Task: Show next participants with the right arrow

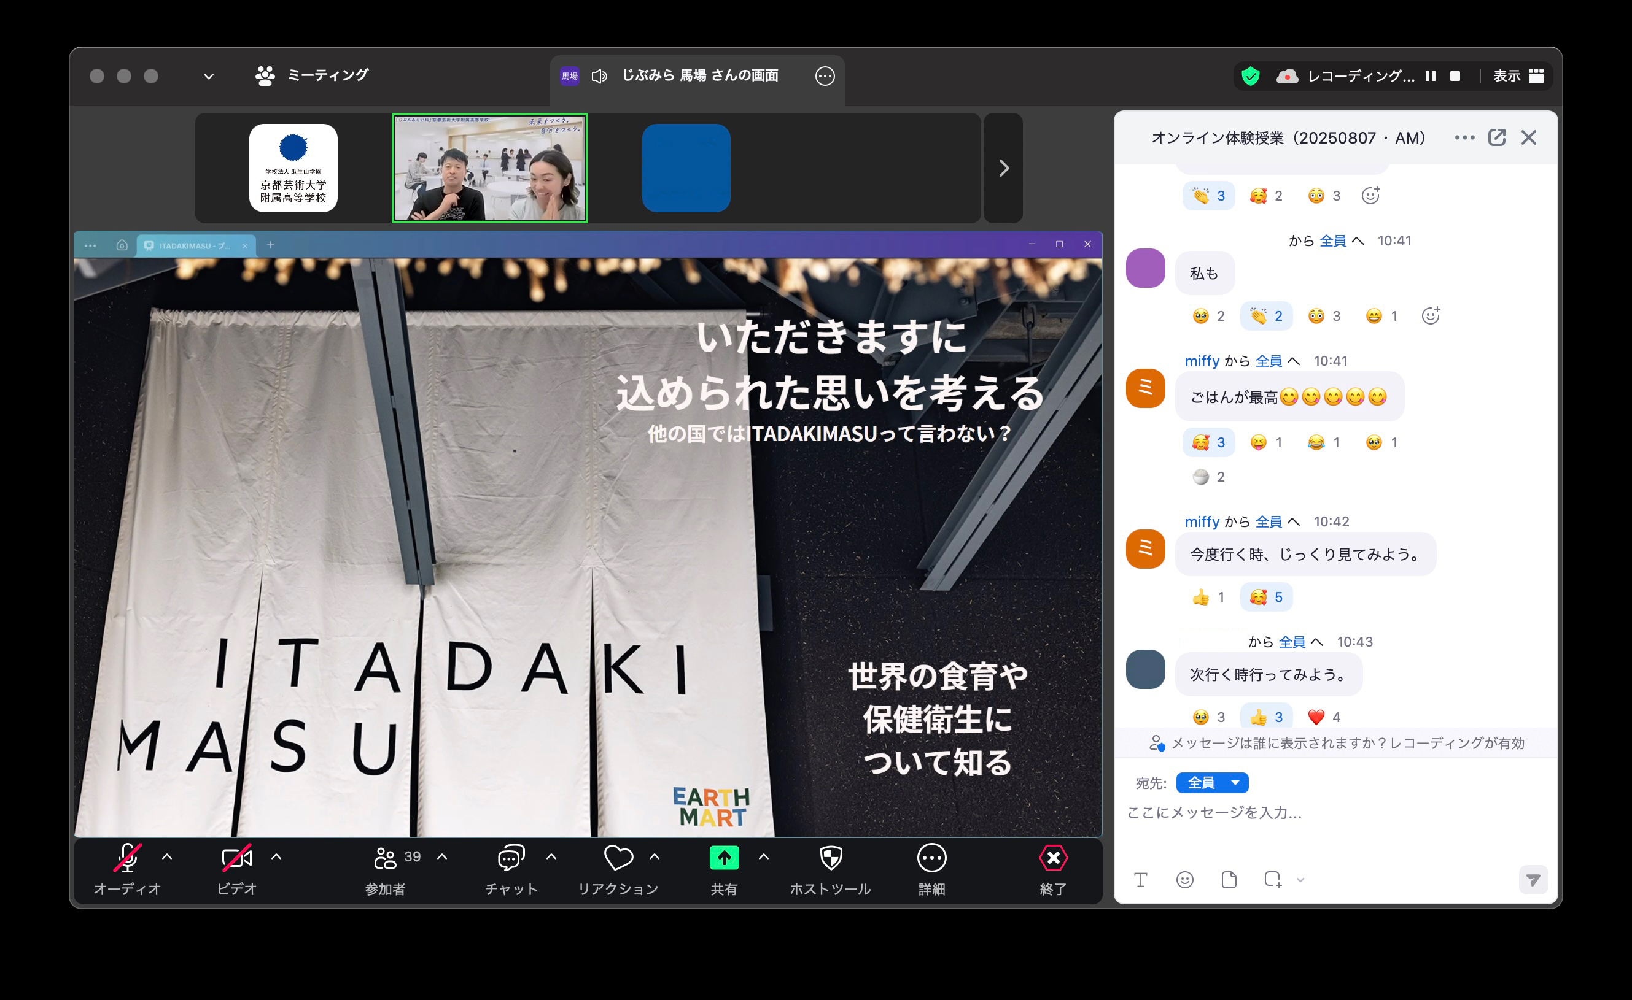Action: 1003,168
